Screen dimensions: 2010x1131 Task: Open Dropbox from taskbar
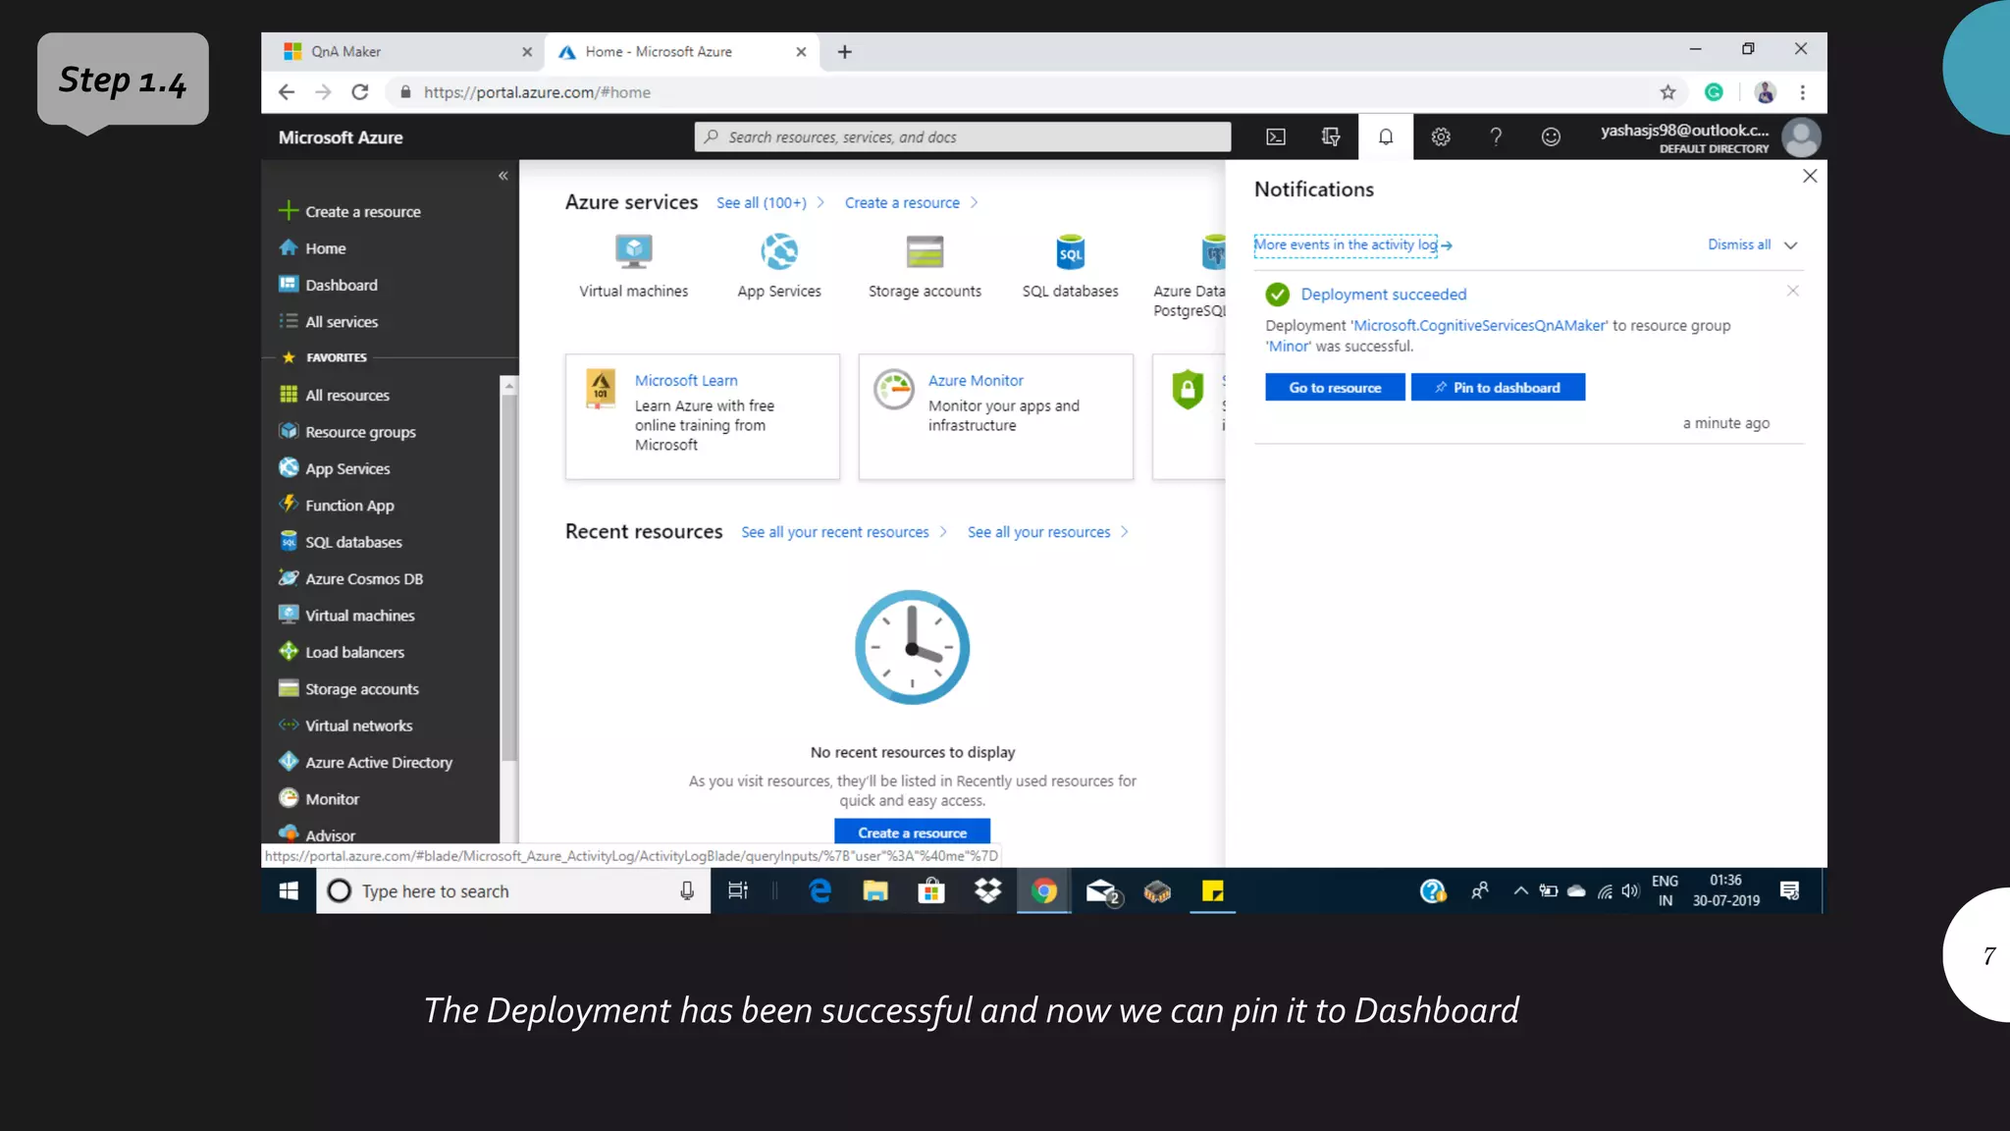coord(987,891)
